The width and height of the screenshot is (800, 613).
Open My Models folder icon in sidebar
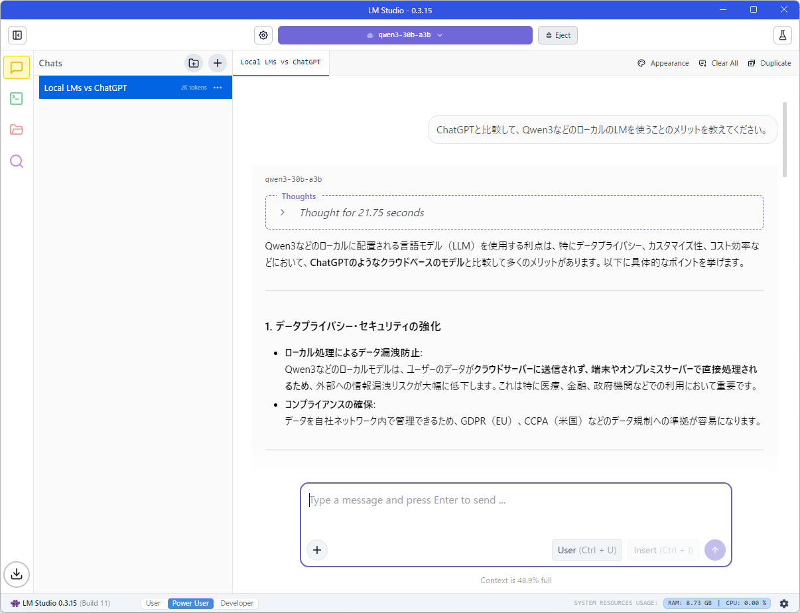coord(17,129)
